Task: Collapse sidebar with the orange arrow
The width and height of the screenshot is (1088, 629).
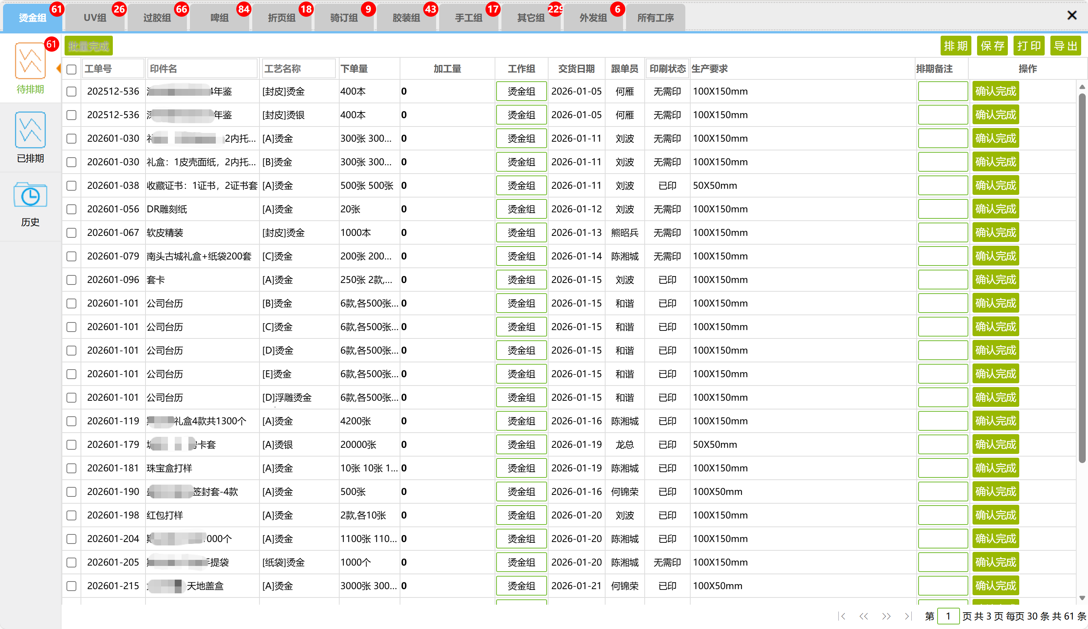Action: (x=59, y=68)
